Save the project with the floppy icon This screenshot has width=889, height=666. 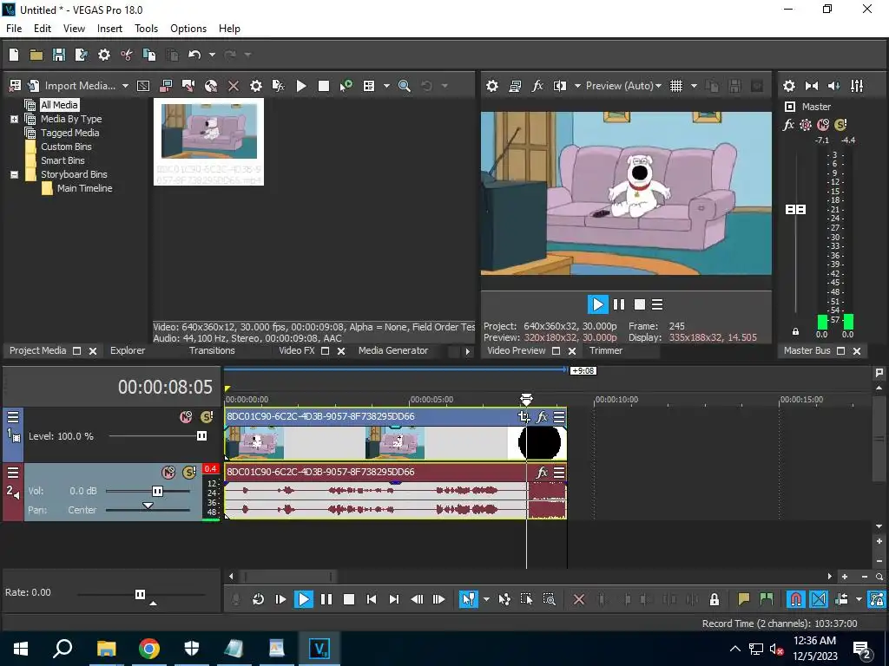point(58,55)
